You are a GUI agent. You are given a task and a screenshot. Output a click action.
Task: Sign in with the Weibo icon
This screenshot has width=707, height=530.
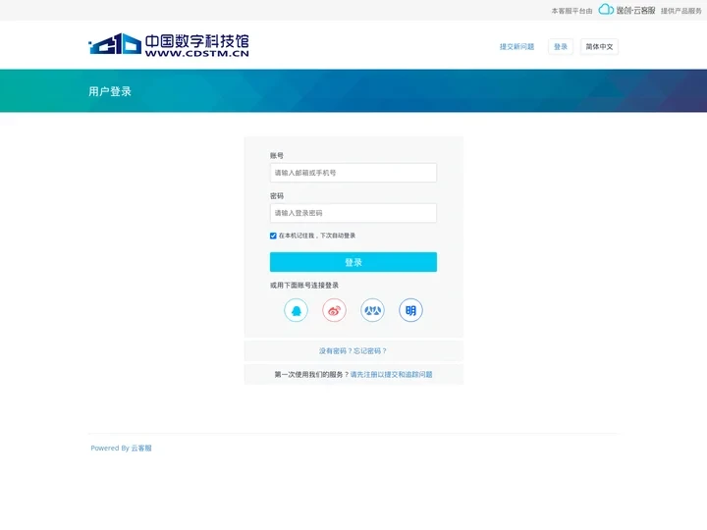(x=334, y=310)
